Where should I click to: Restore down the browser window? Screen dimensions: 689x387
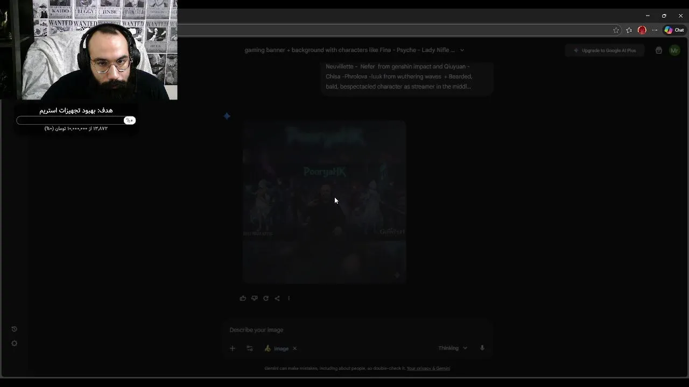coord(664,16)
